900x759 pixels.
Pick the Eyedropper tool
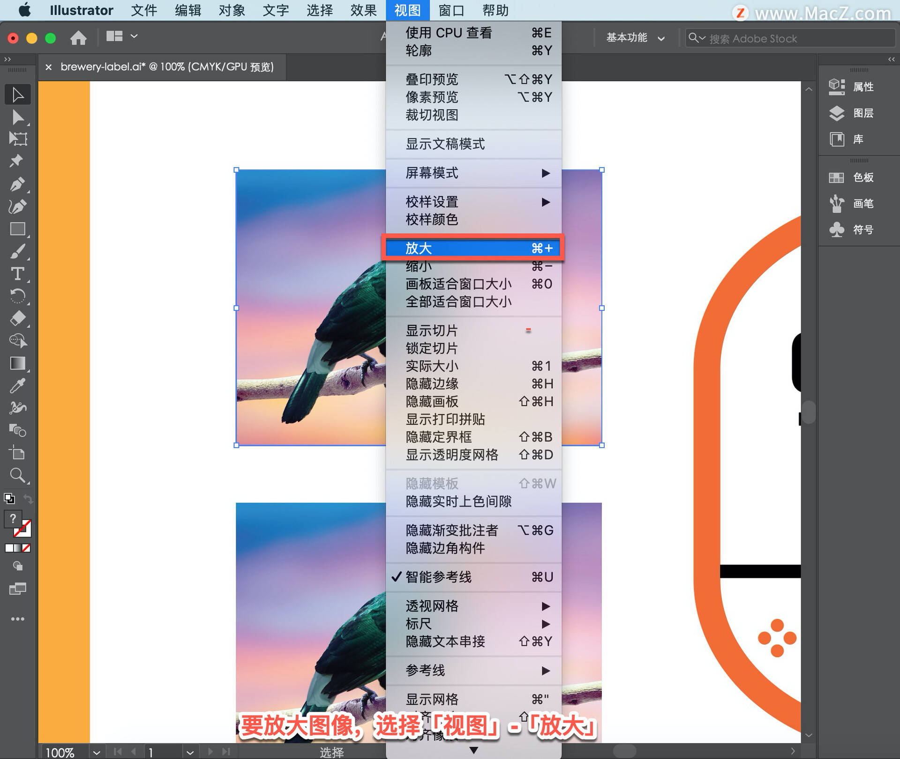click(x=18, y=385)
